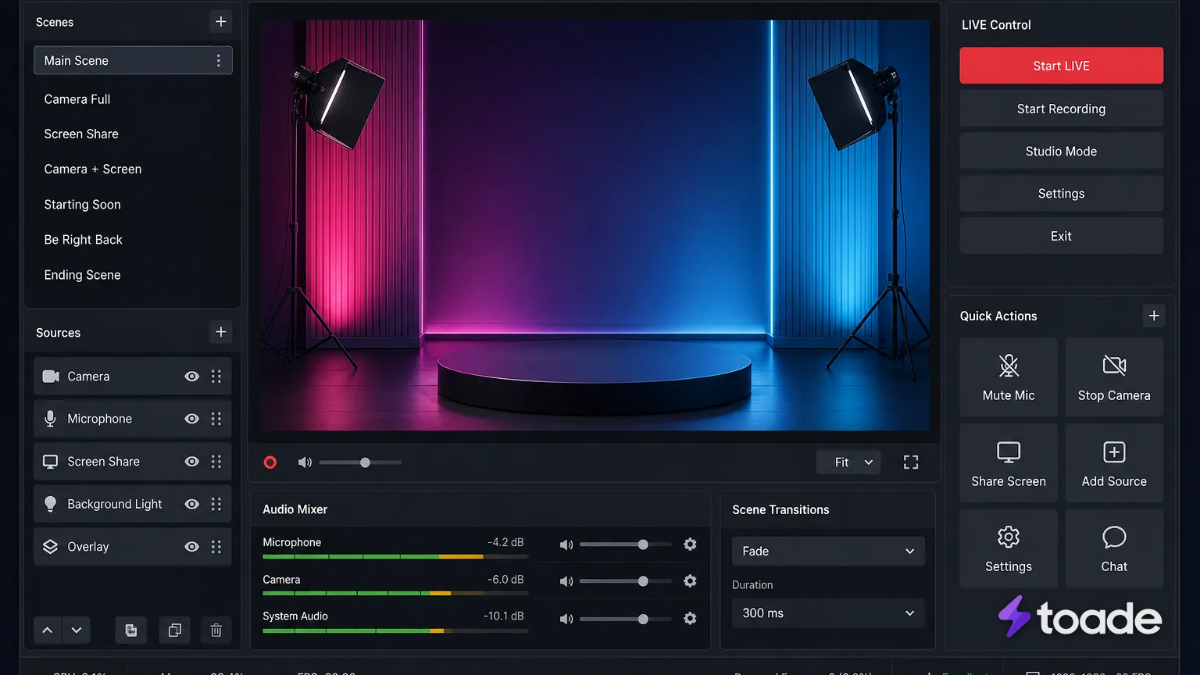Click the Microphone audio level meter
The width and height of the screenshot is (1200, 675).
pos(395,557)
